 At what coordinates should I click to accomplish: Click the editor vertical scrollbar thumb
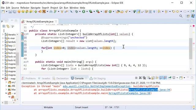(x=190, y=48)
